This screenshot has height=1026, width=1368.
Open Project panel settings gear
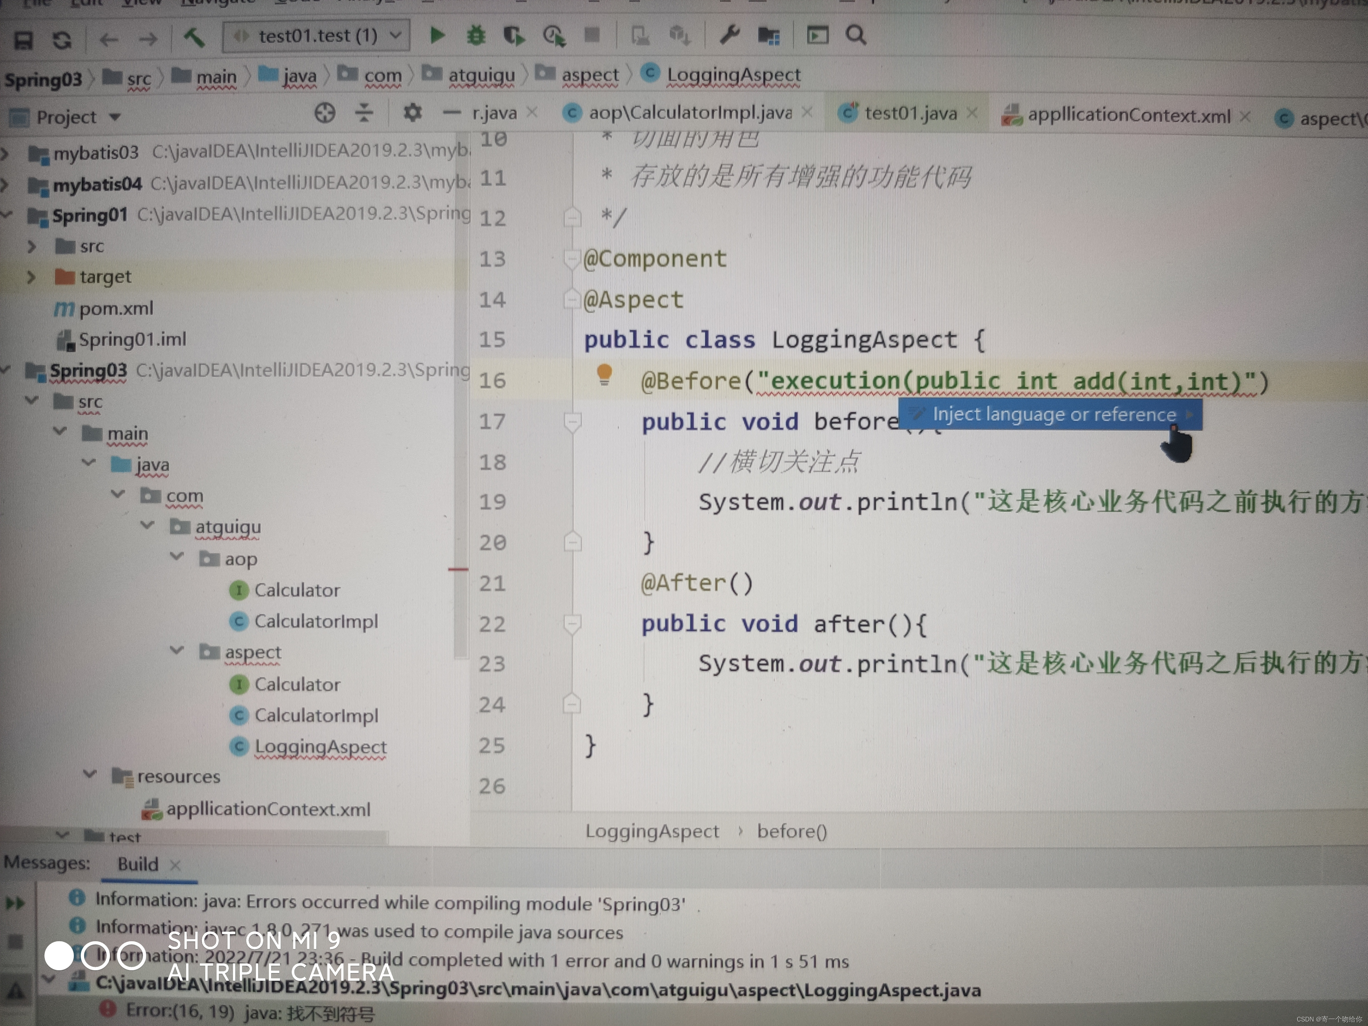(x=412, y=113)
